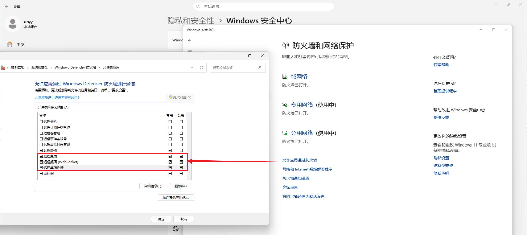Click the 允许其他应用(R)... button
This screenshot has width=527, height=235.
point(176,197)
